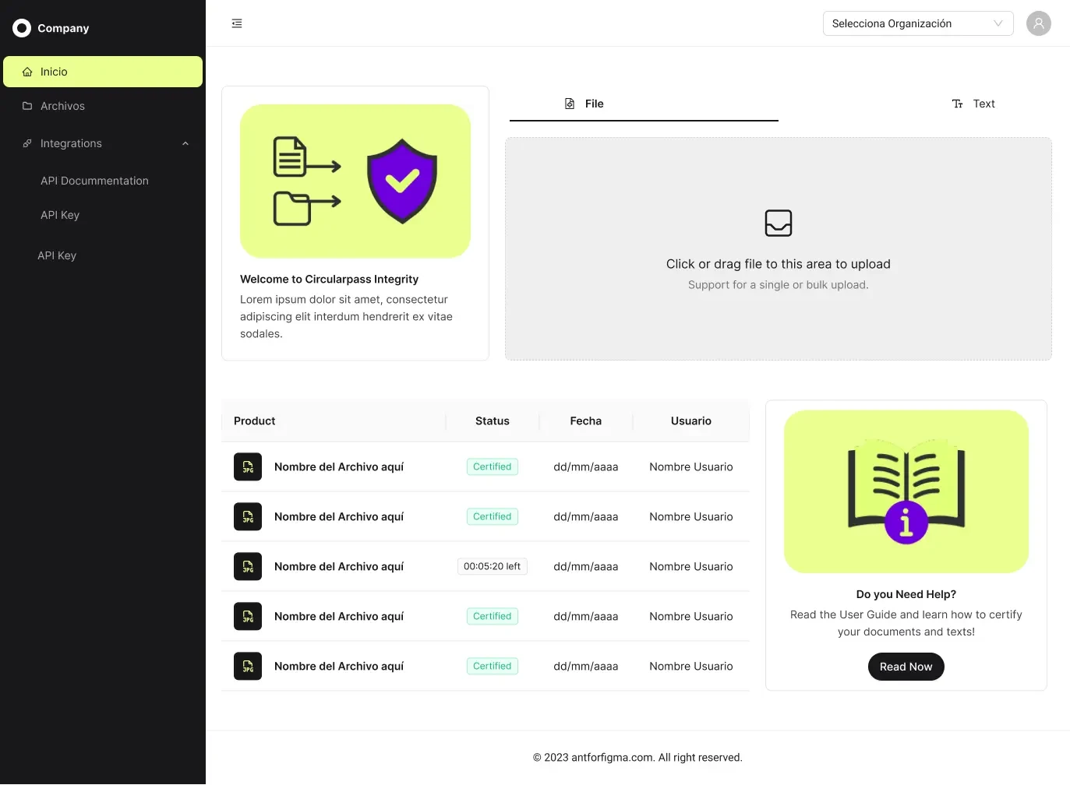Screen dimensions: 1070x785
Task: Collapse the Integrations menu section
Action: pyautogui.click(x=185, y=143)
